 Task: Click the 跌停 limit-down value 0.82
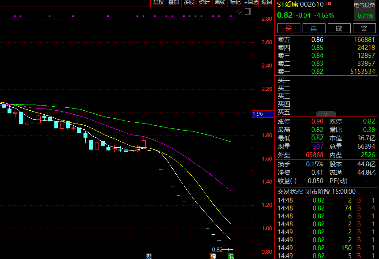[x=369, y=121]
